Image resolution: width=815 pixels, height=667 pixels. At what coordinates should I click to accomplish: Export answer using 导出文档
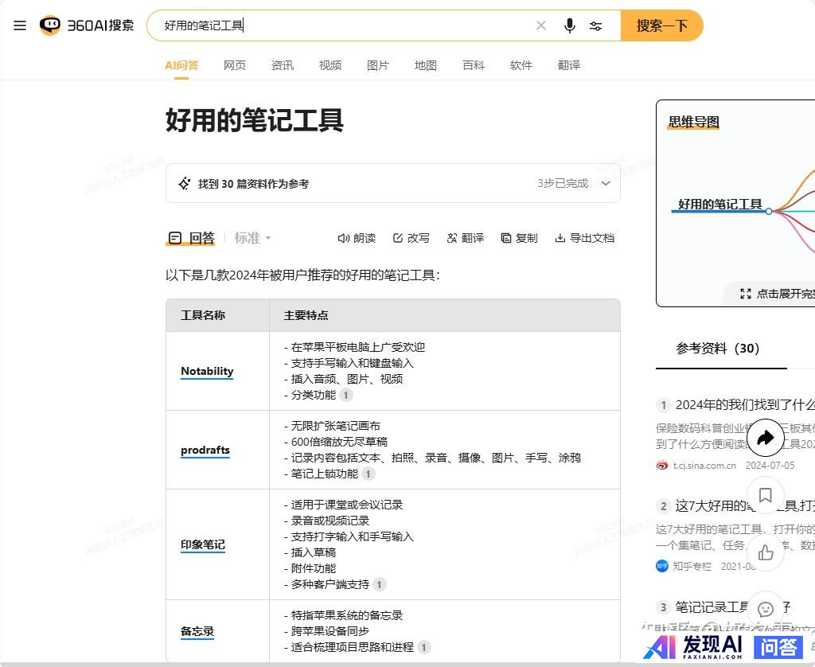pos(584,238)
